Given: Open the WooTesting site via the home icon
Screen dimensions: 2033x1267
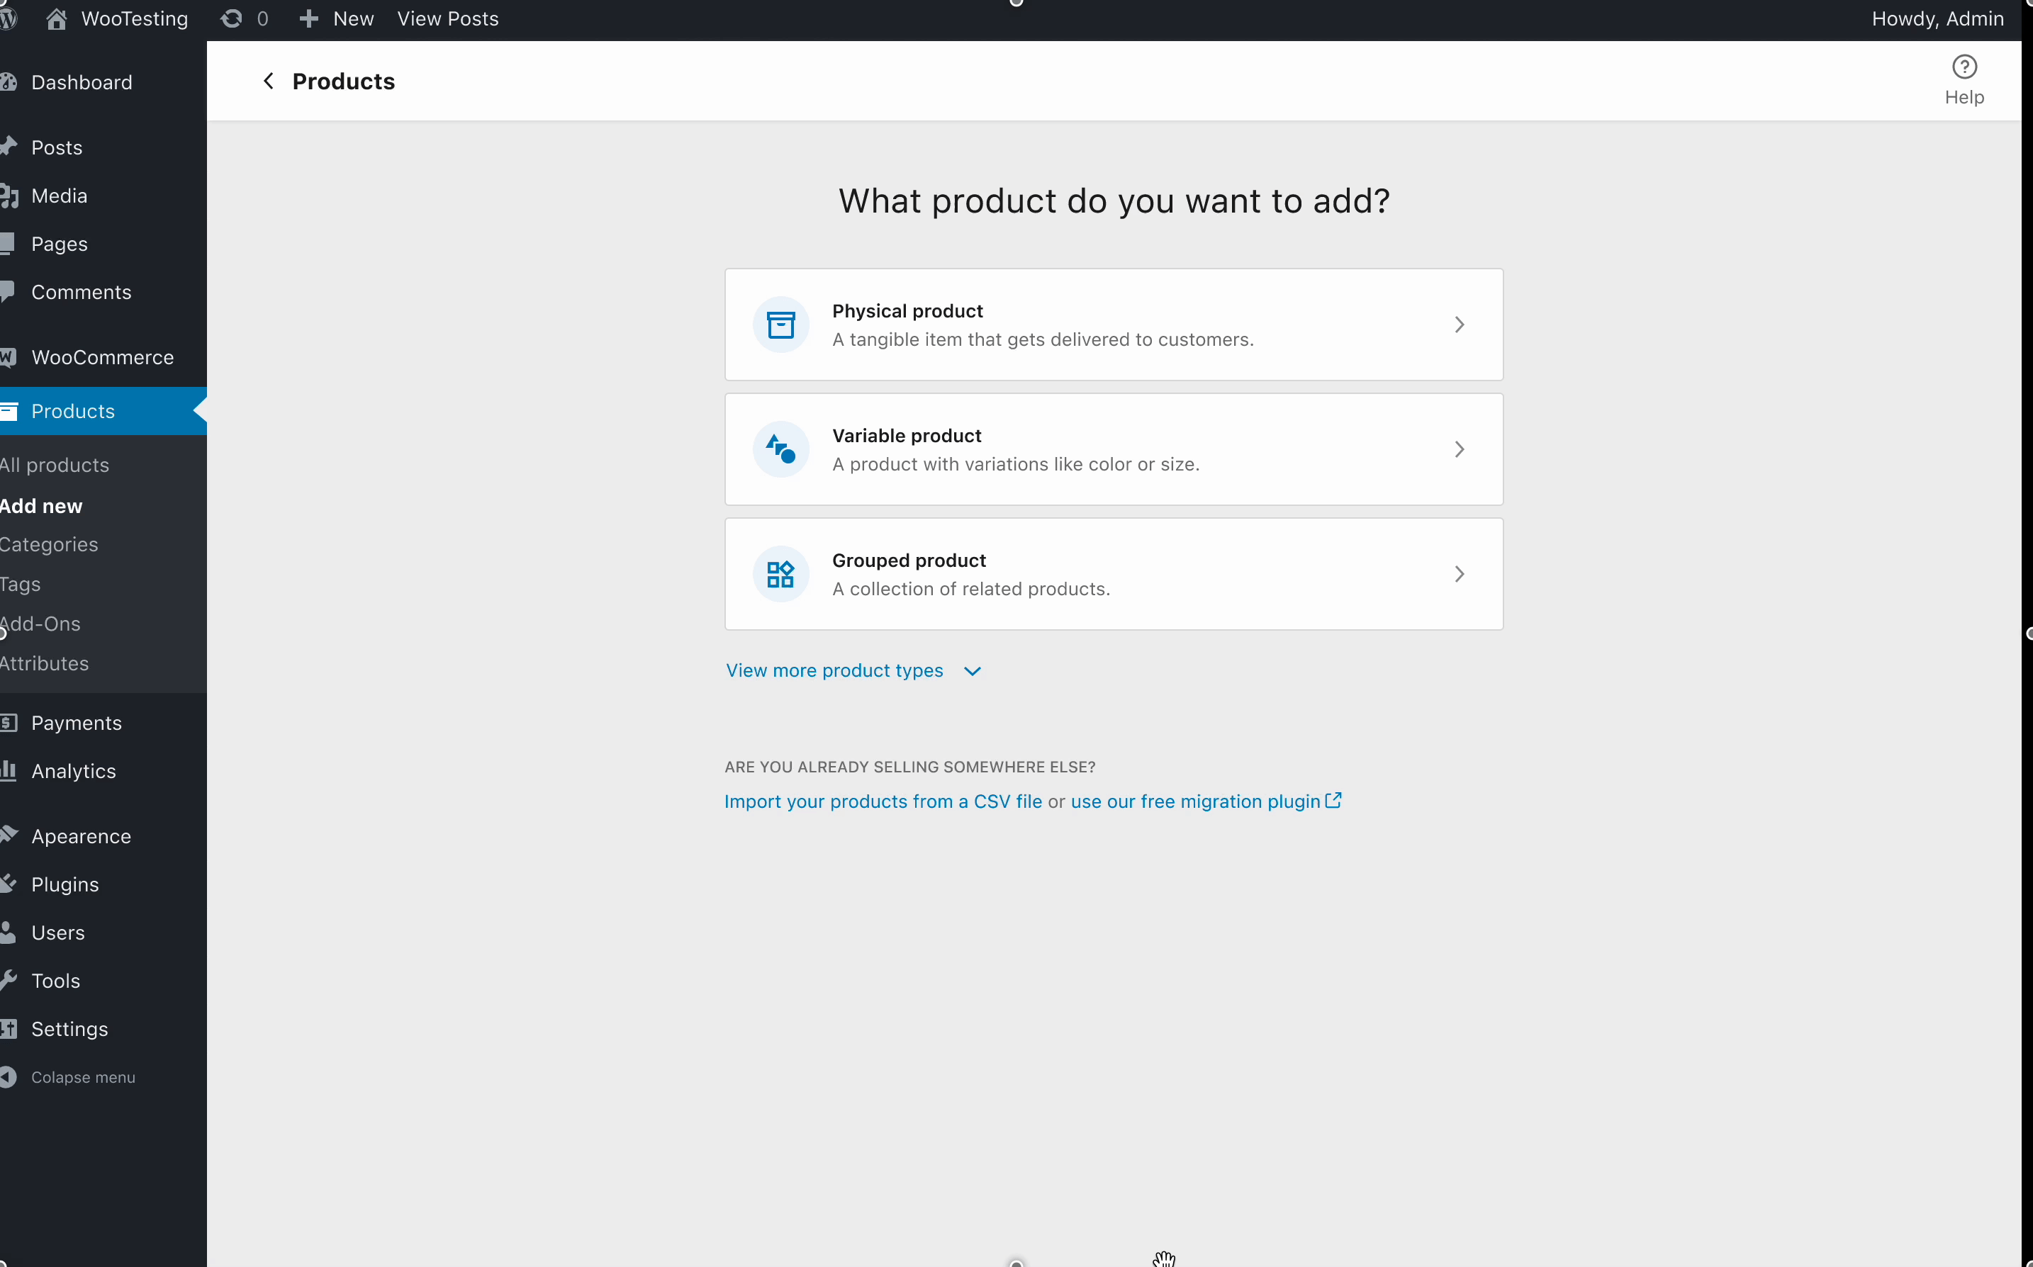Looking at the screenshot, I should (x=56, y=18).
